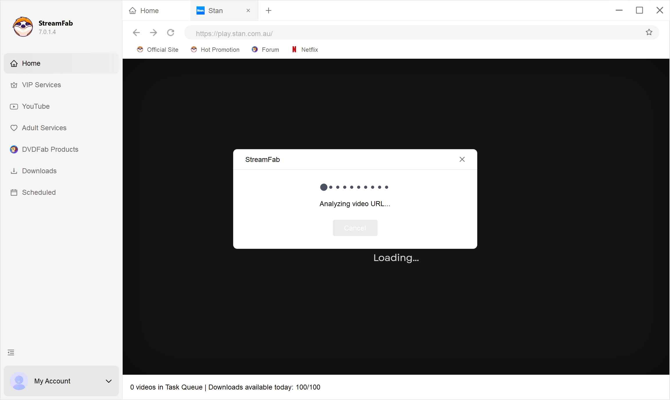Select the YouTube downloader section
Viewport: 670px width, 400px height.
click(x=36, y=106)
